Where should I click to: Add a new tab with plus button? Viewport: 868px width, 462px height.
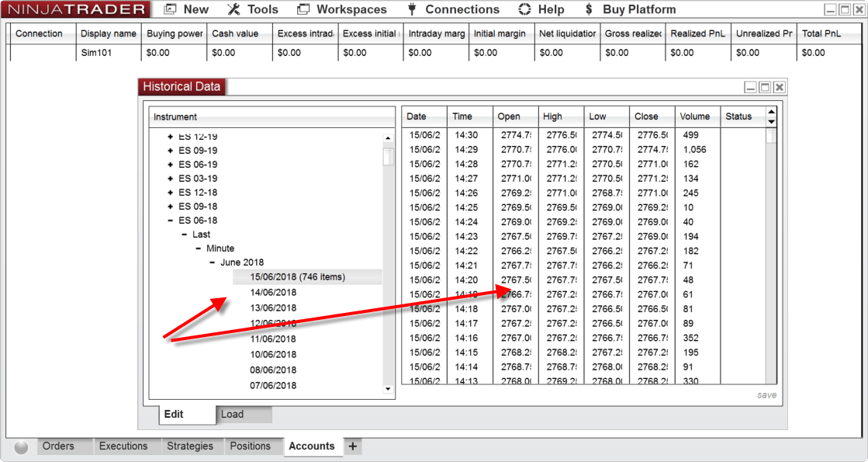click(353, 446)
